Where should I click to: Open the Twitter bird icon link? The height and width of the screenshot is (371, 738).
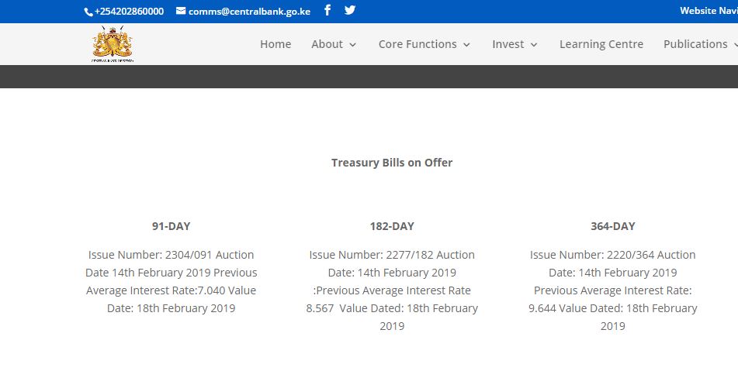pyautogui.click(x=350, y=10)
